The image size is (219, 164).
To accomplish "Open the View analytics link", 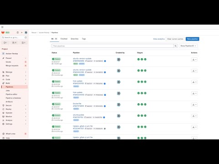I will pyautogui.click(x=159, y=39).
